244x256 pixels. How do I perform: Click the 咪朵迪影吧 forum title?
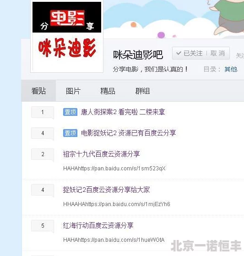pyautogui.click(x=138, y=54)
